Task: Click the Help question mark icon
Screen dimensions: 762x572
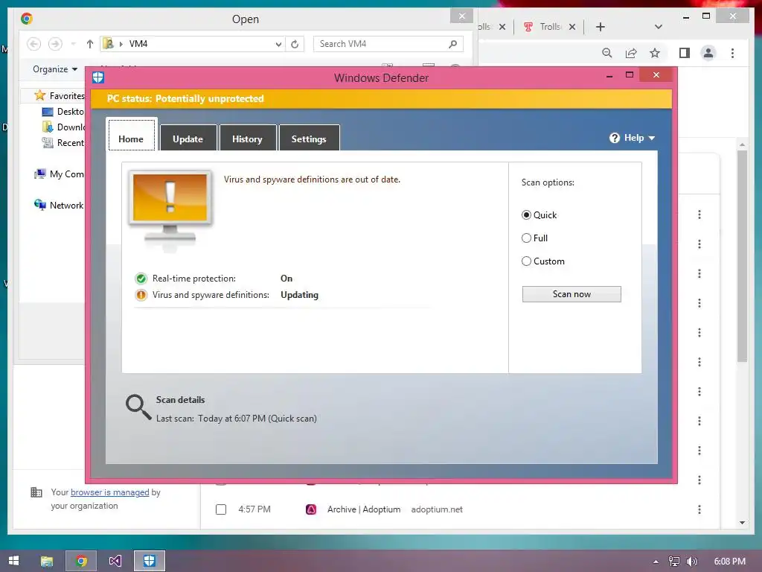Action: pos(614,138)
